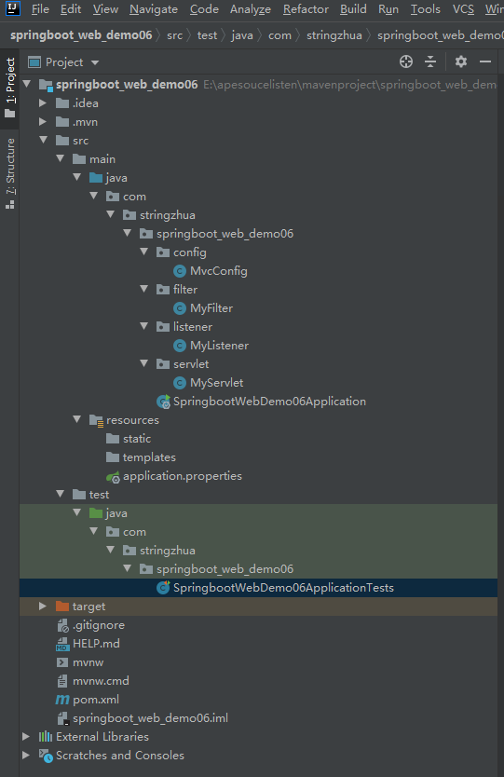Viewport: 504px width, 777px height.
Task: Open the Build menu
Action: point(353,9)
